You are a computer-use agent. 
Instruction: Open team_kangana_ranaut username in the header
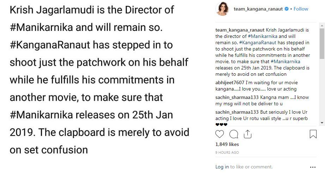click(x=258, y=9)
